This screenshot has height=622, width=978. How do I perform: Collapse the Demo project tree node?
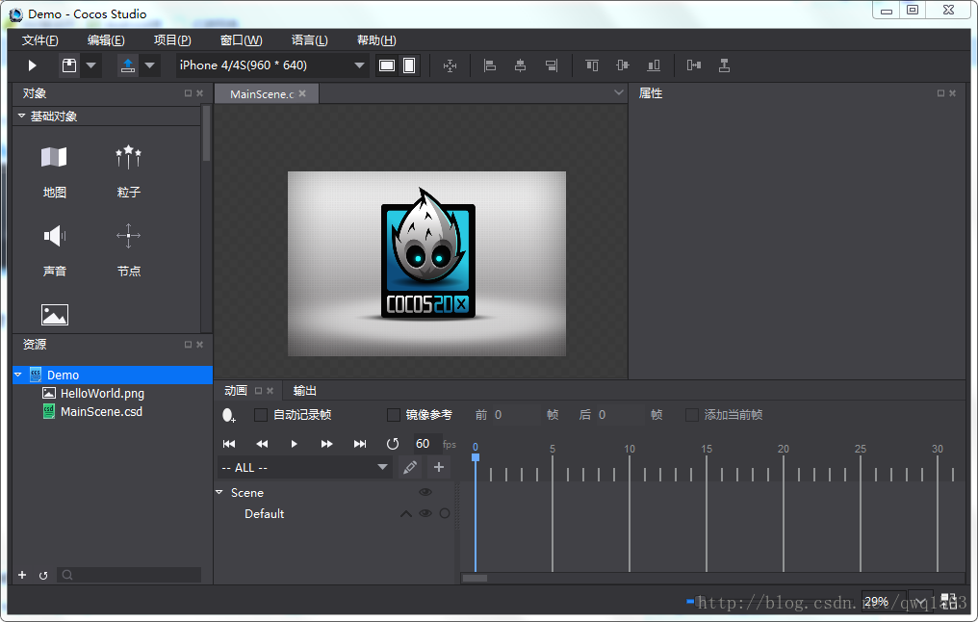(18, 375)
